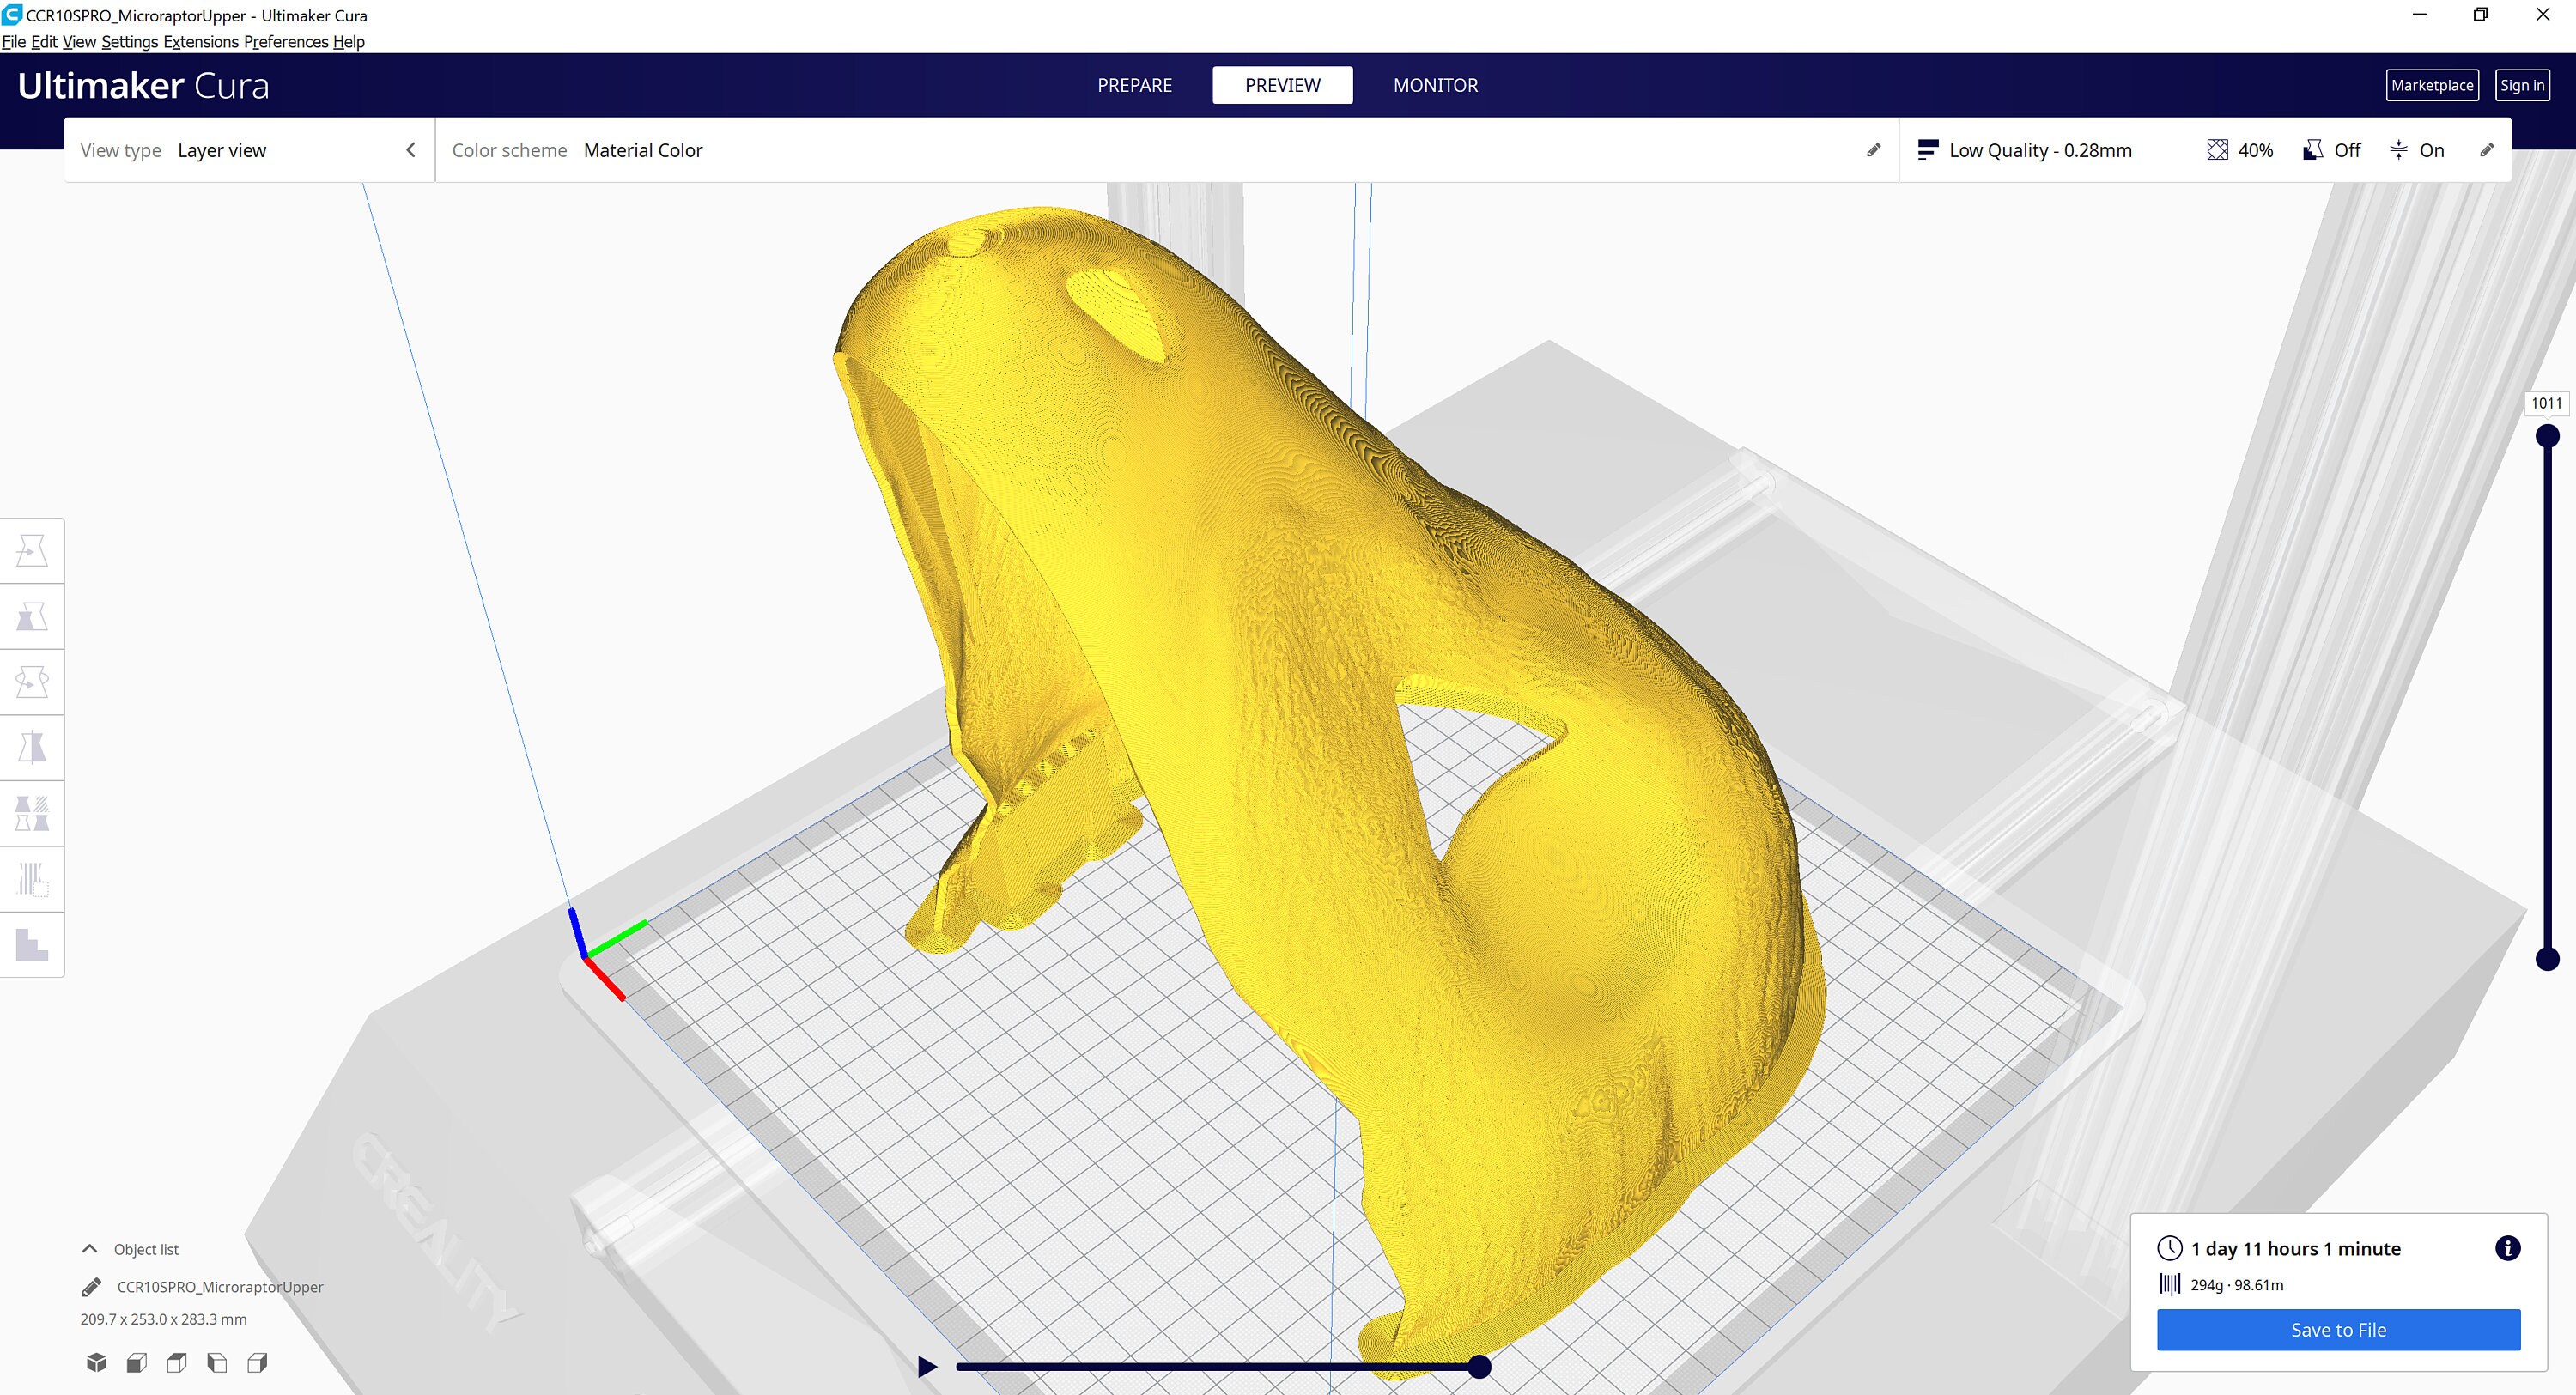Click the pencil icon in print settings bar

[2487, 150]
